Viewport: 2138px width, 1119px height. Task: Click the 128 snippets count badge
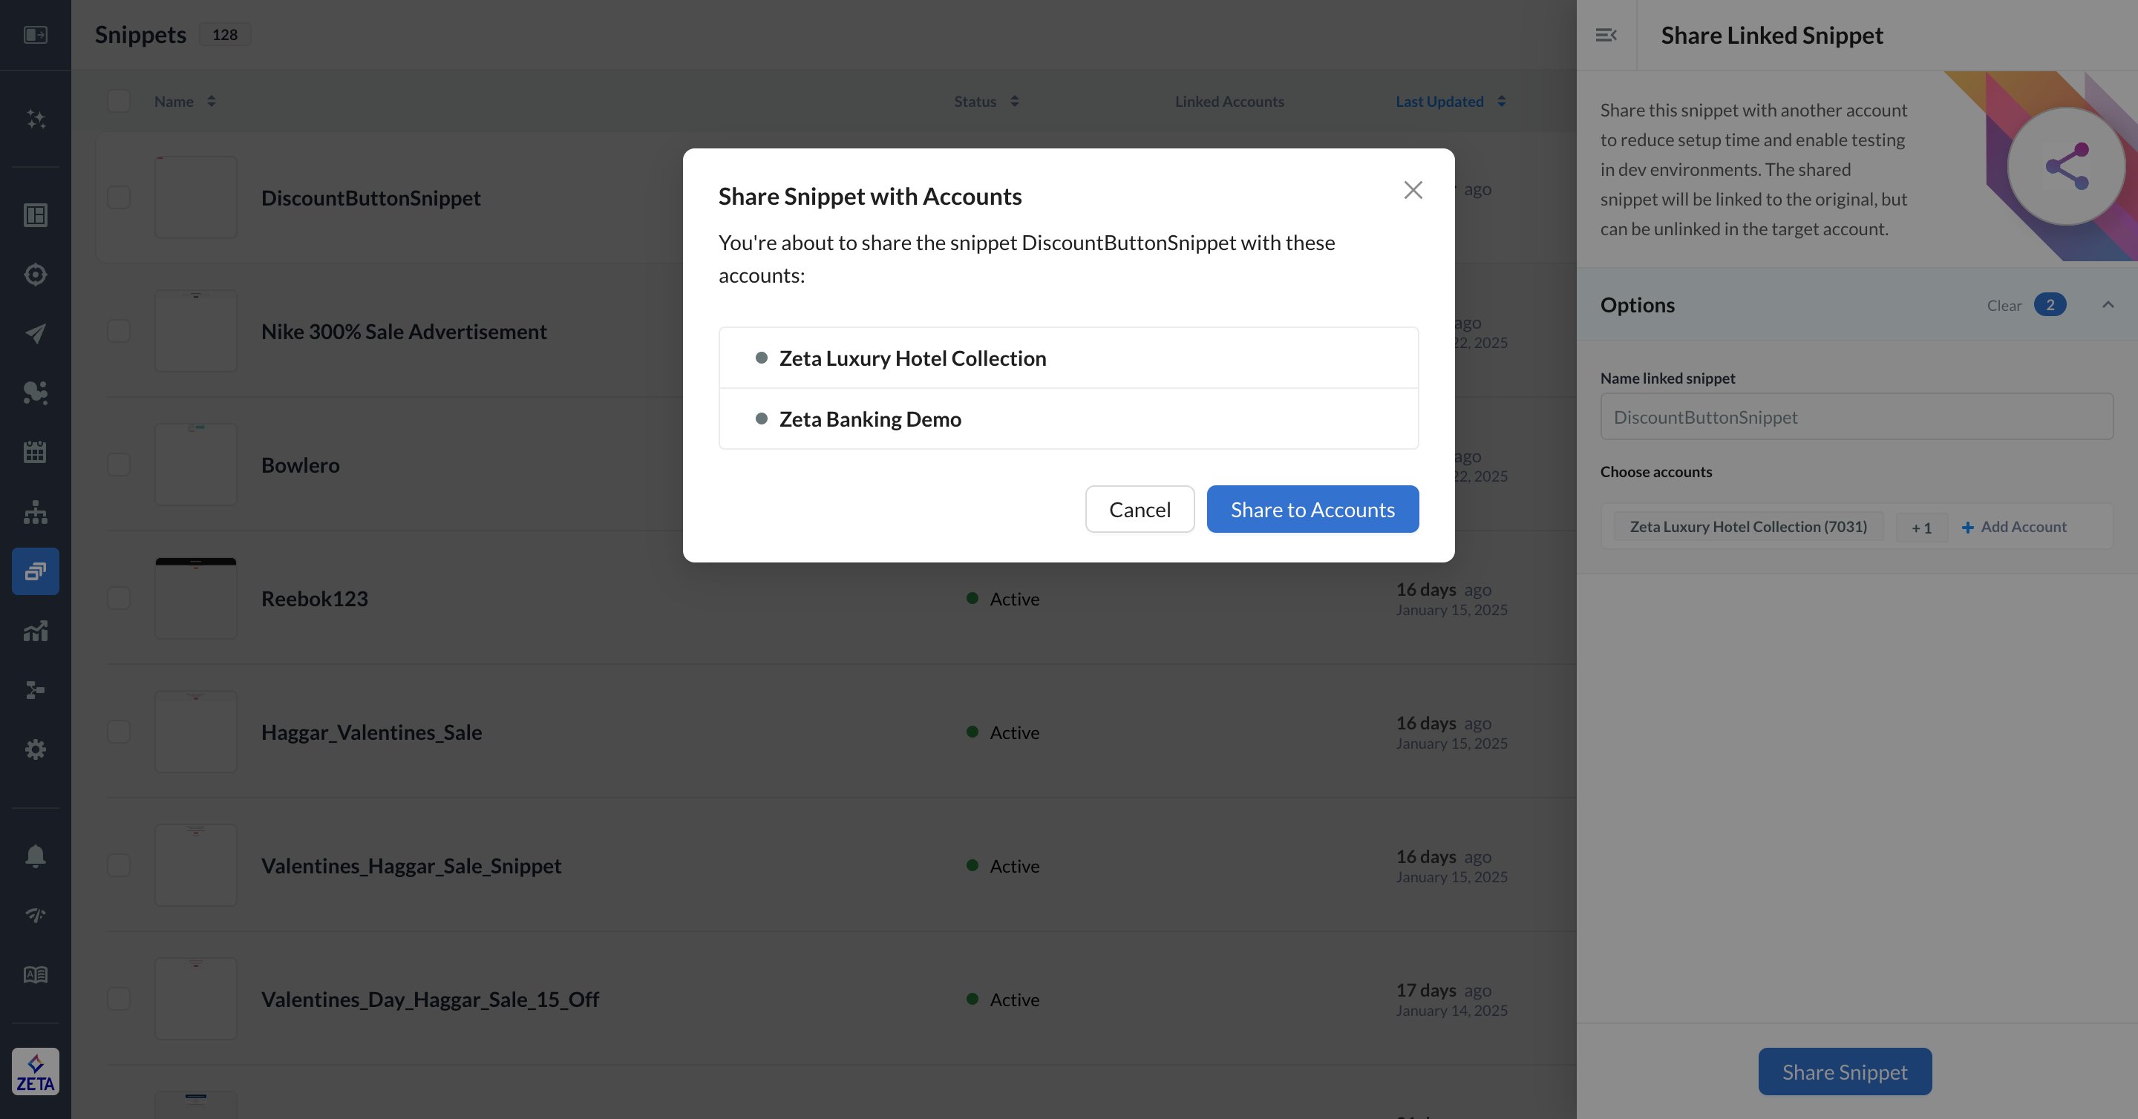224,35
